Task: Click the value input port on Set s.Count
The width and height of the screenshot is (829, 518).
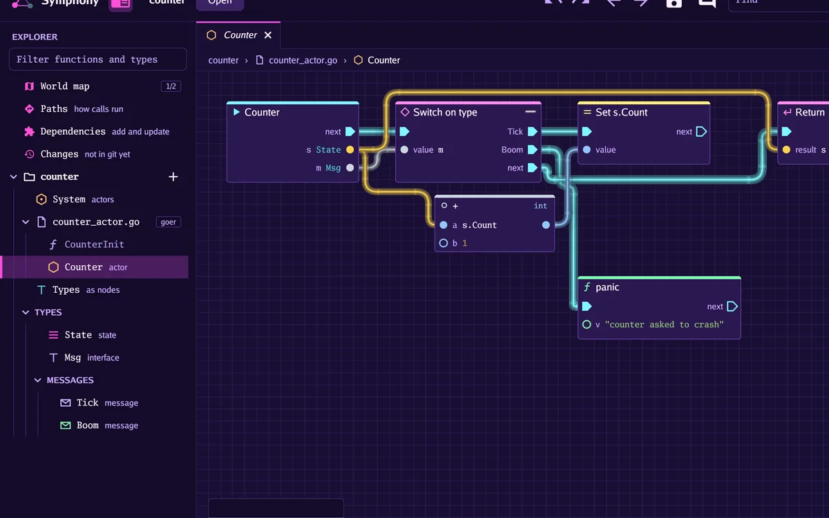Action: tap(587, 150)
